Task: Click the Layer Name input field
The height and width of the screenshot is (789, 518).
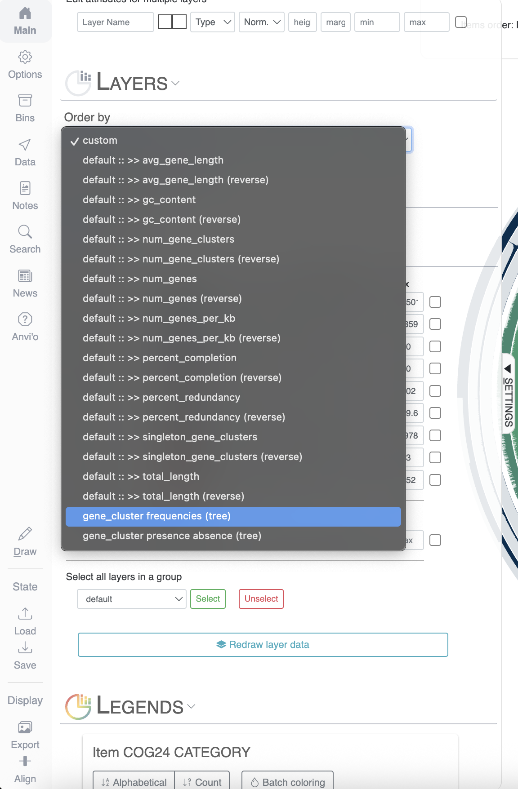Action: click(x=116, y=22)
